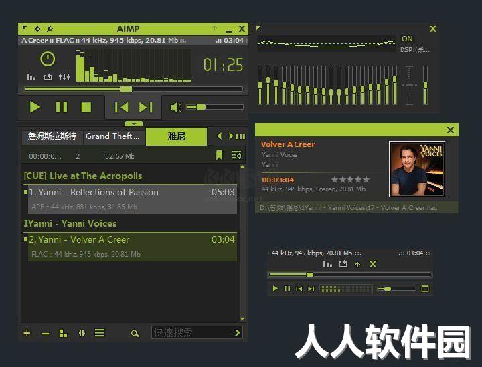Go to the previous track in main player
482x367 pixels.
(121, 108)
